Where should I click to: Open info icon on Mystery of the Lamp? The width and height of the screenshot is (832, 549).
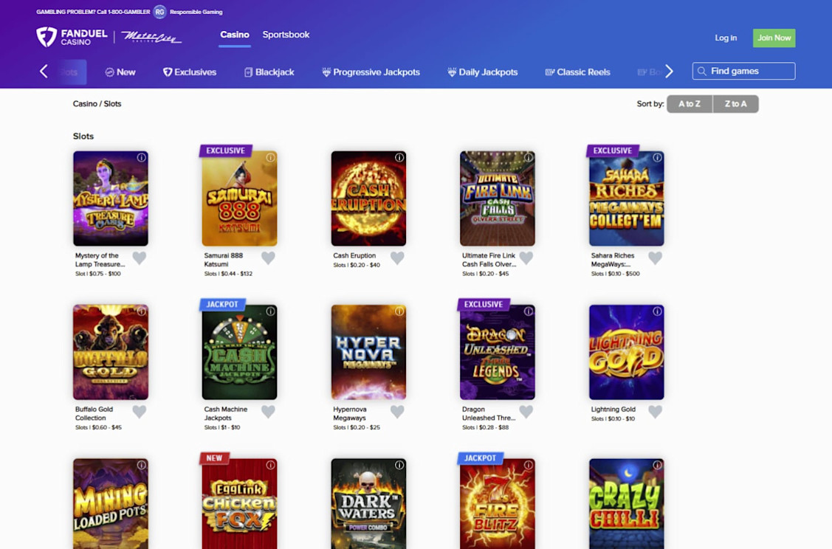tap(142, 157)
